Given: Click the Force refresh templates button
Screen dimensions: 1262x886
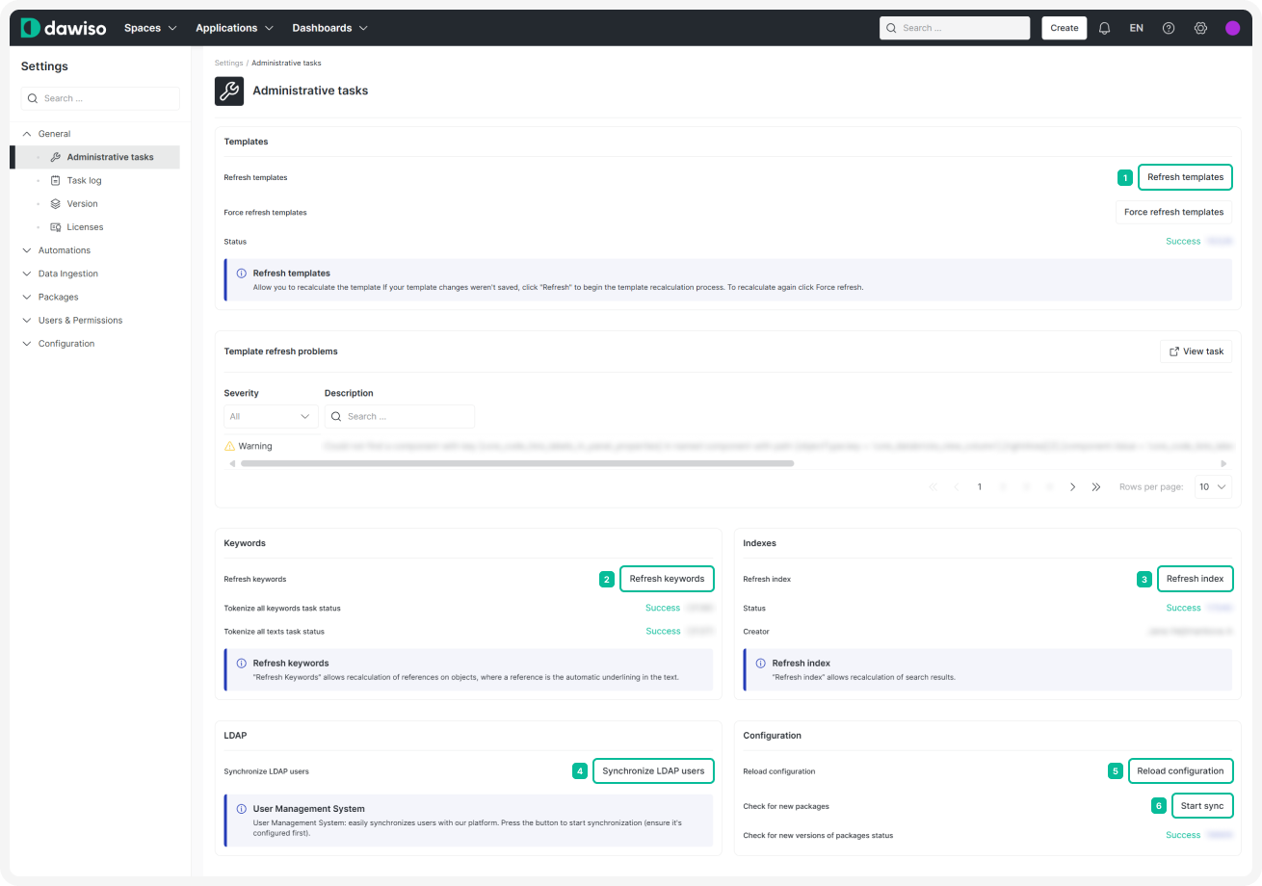Looking at the screenshot, I should click(1173, 212).
